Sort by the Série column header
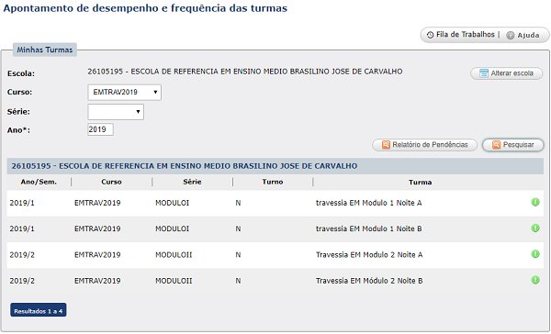 click(x=192, y=182)
